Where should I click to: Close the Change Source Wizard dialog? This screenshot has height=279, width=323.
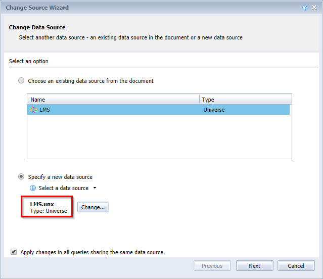tap(314, 8)
